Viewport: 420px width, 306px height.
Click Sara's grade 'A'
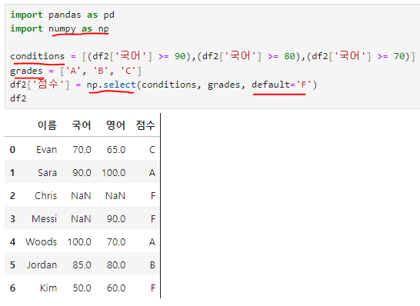[x=152, y=173]
